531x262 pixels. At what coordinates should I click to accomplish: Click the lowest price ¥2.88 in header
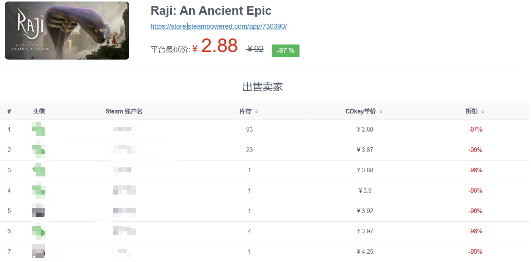[x=215, y=46]
